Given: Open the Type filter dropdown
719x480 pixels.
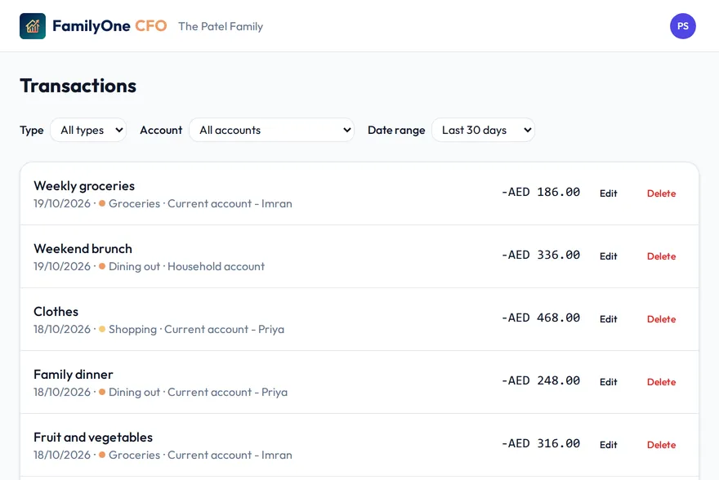Looking at the screenshot, I should pyautogui.click(x=88, y=130).
